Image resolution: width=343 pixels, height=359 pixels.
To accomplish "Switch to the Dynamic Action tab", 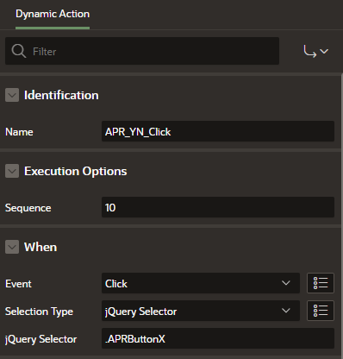I will click(53, 14).
